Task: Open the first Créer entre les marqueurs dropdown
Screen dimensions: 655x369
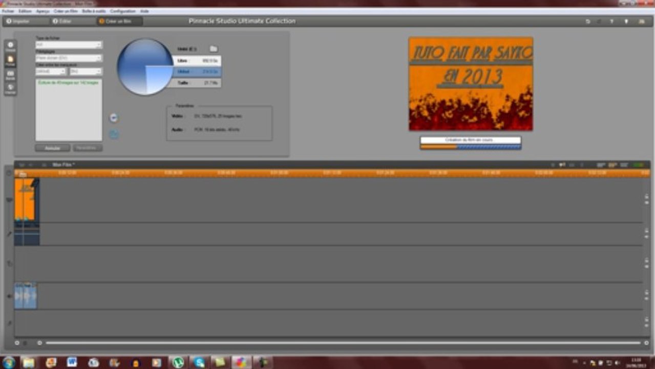Action: click(50, 71)
